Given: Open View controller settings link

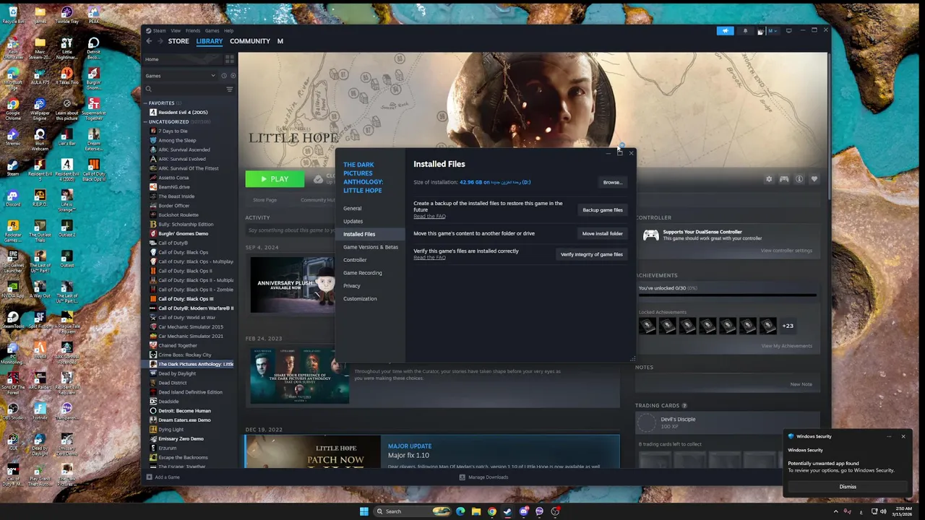Looking at the screenshot, I should 786,251.
